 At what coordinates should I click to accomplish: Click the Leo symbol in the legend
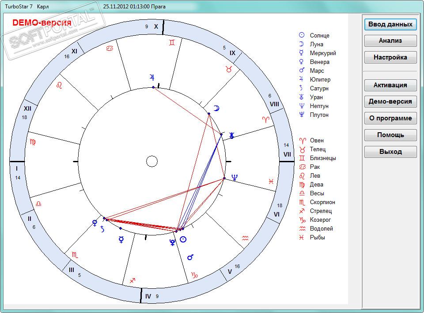click(302, 175)
